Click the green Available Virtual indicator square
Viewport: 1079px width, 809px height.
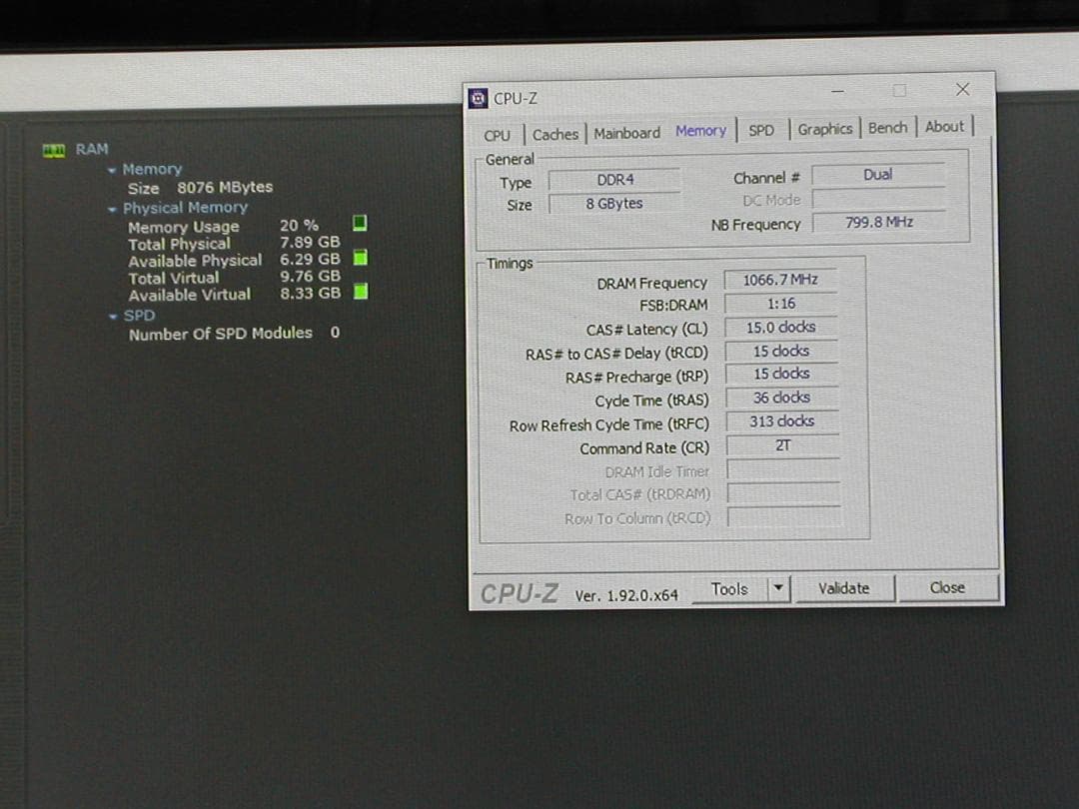coord(361,292)
